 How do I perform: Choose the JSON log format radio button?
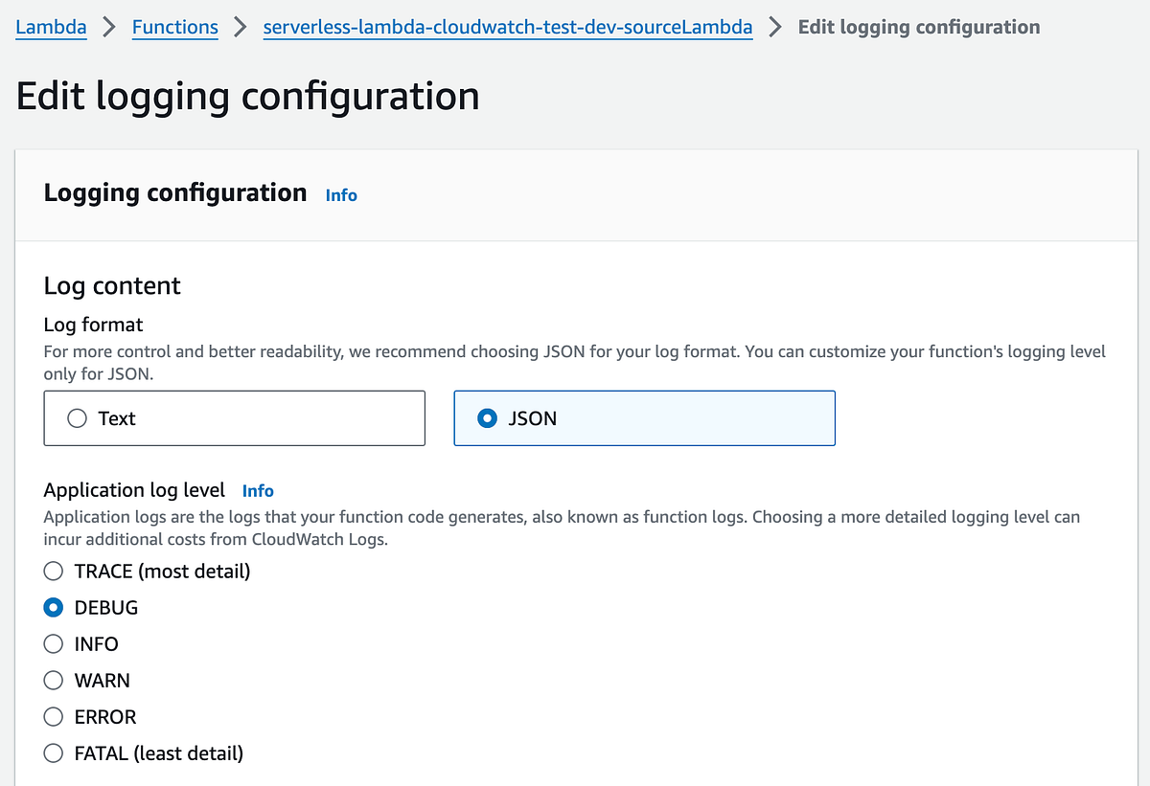point(487,418)
